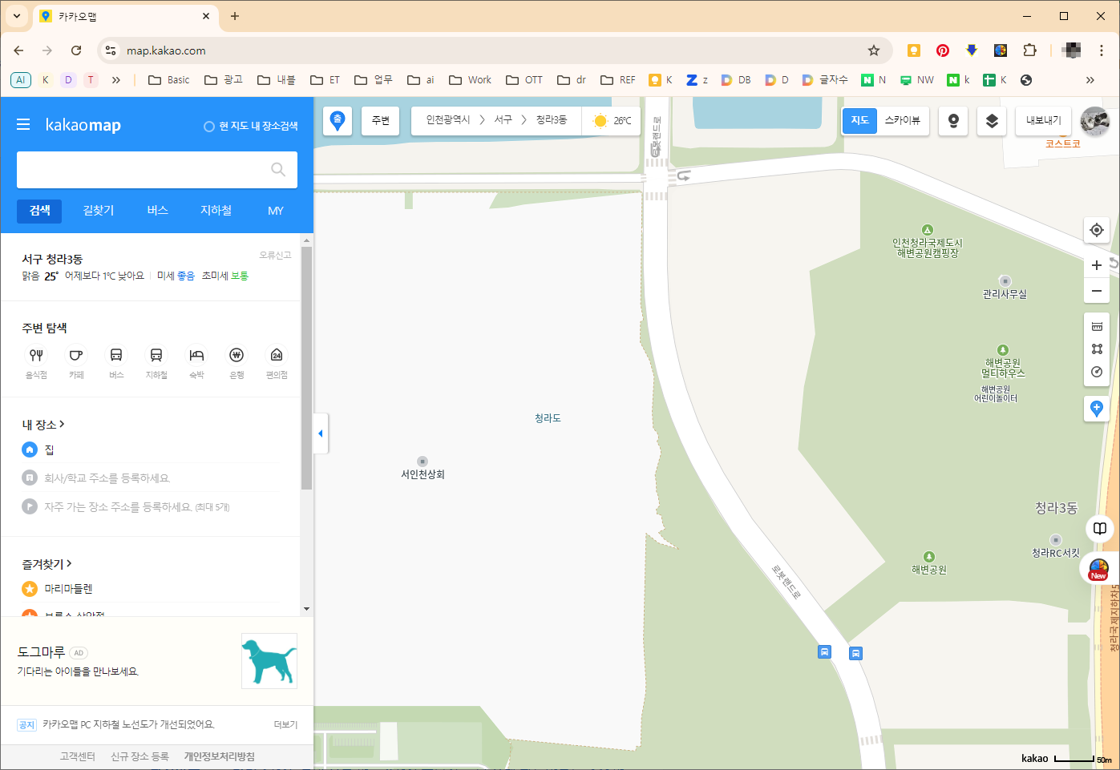The width and height of the screenshot is (1120, 770).
Task: Click 오류신고 report link
Action: [275, 256]
